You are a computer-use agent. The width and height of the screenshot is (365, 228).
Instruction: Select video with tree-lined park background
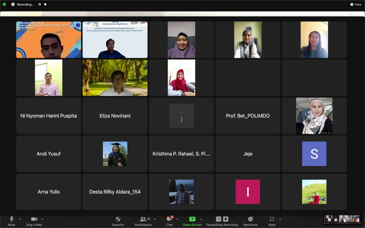click(115, 78)
